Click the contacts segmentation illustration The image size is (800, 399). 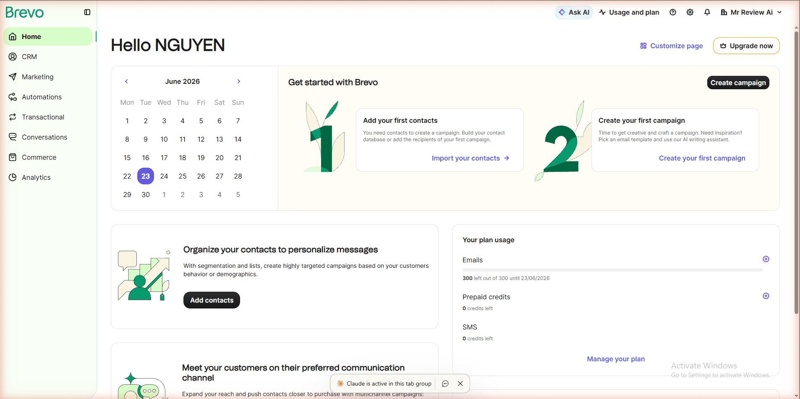tap(144, 275)
